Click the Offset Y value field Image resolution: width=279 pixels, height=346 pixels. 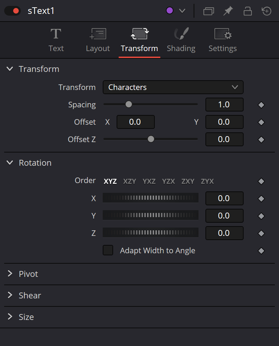pos(225,122)
